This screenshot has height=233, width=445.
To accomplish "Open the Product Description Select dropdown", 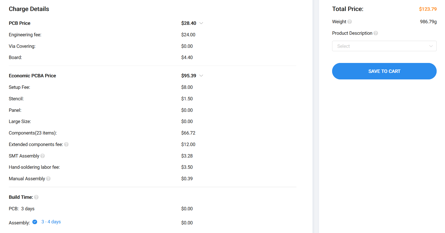I will click(384, 46).
